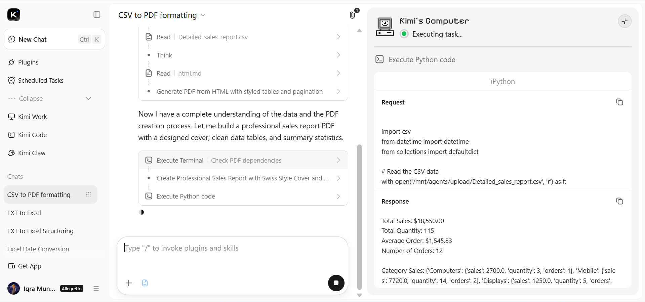Viewport: 645px width, 302px height.
Task: Open the attachments paperclip icon
Action: point(352,15)
